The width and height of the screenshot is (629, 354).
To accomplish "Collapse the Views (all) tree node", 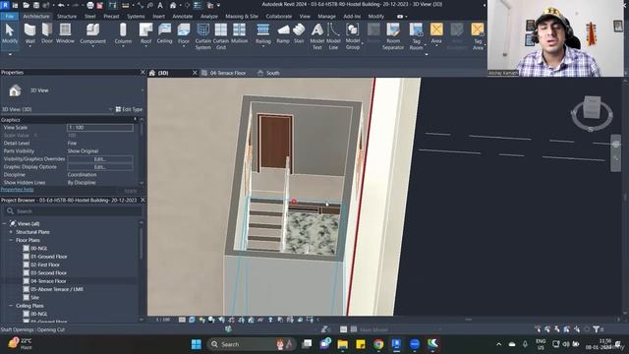I will 4,223.
